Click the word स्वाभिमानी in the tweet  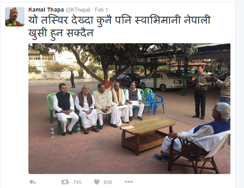tap(157, 20)
